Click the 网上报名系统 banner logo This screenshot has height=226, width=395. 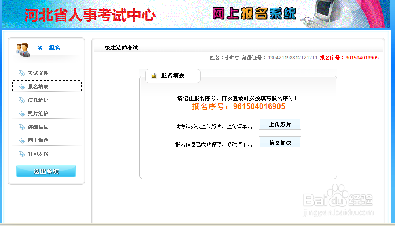pos(254,13)
